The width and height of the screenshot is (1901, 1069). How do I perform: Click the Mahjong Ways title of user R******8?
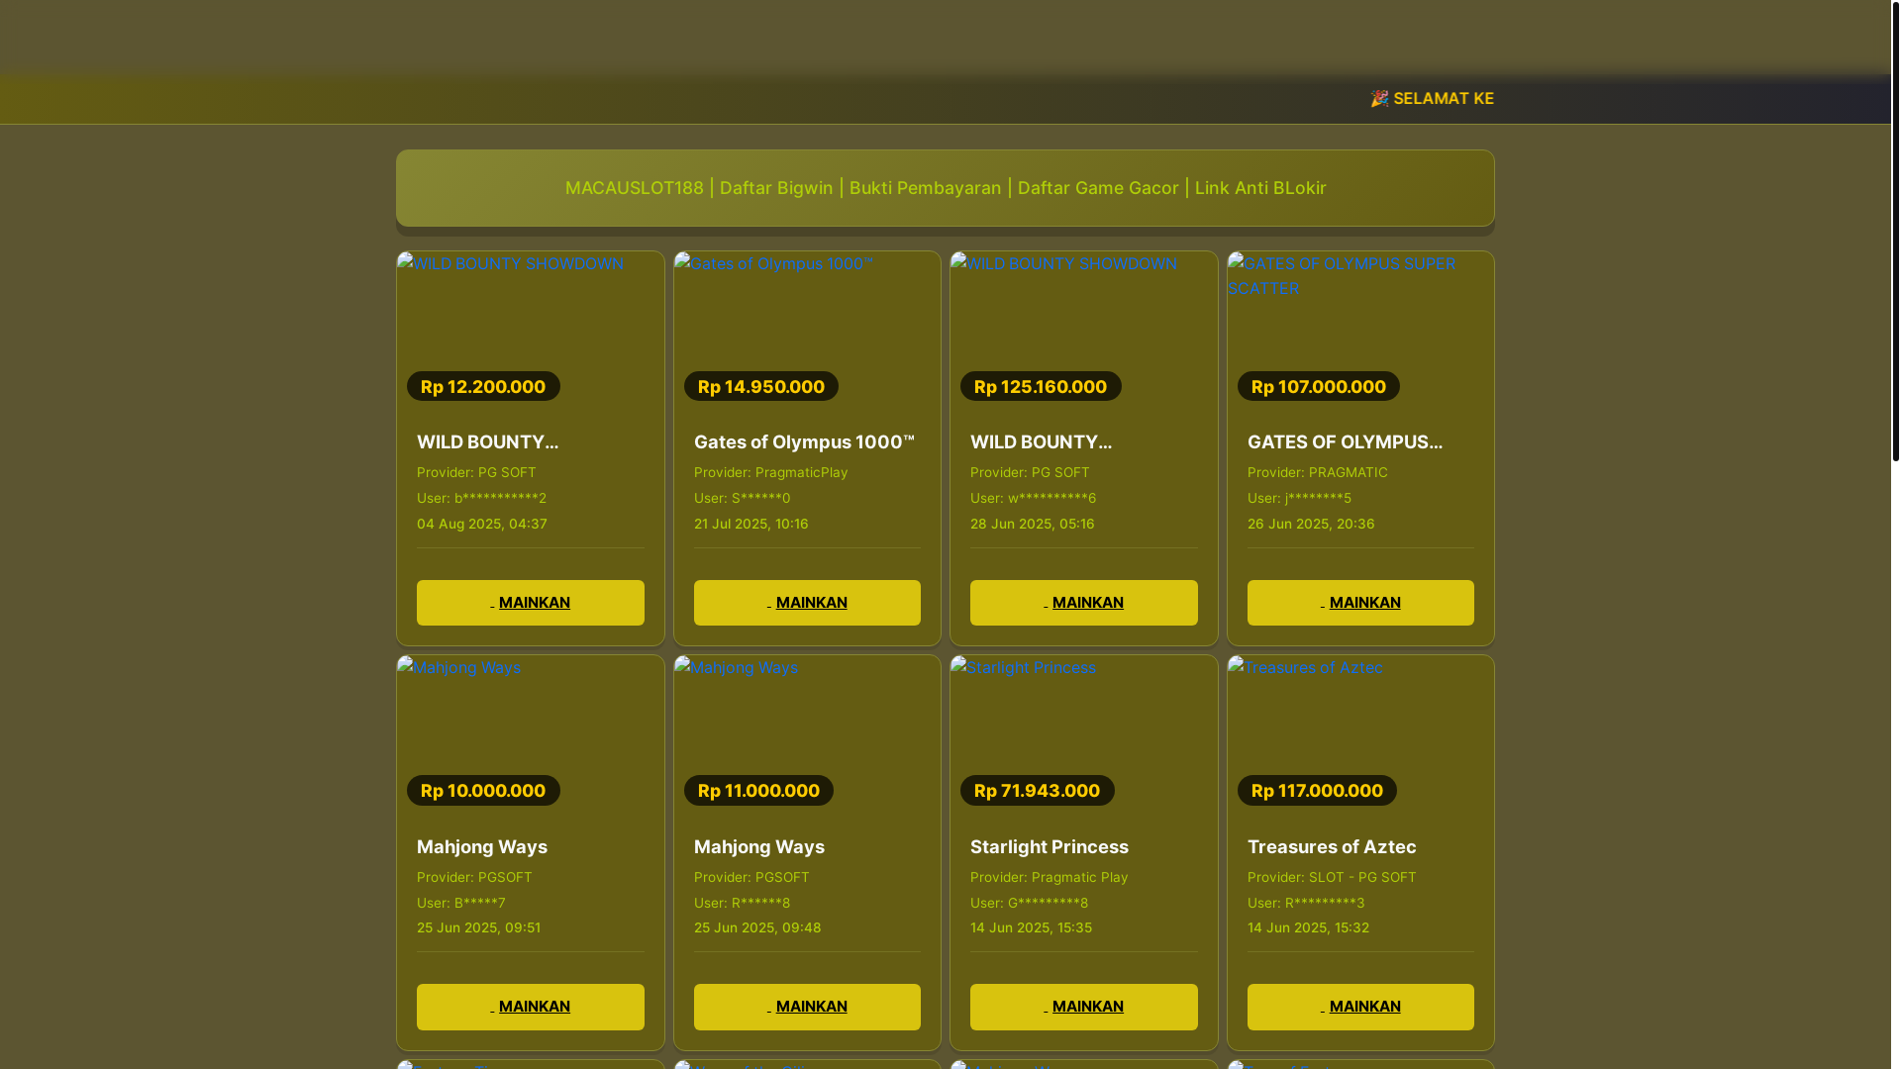coord(759,847)
